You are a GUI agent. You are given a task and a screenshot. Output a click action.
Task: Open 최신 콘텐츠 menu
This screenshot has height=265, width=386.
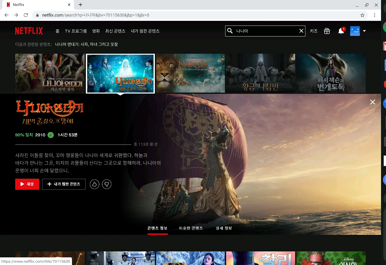point(115,31)
